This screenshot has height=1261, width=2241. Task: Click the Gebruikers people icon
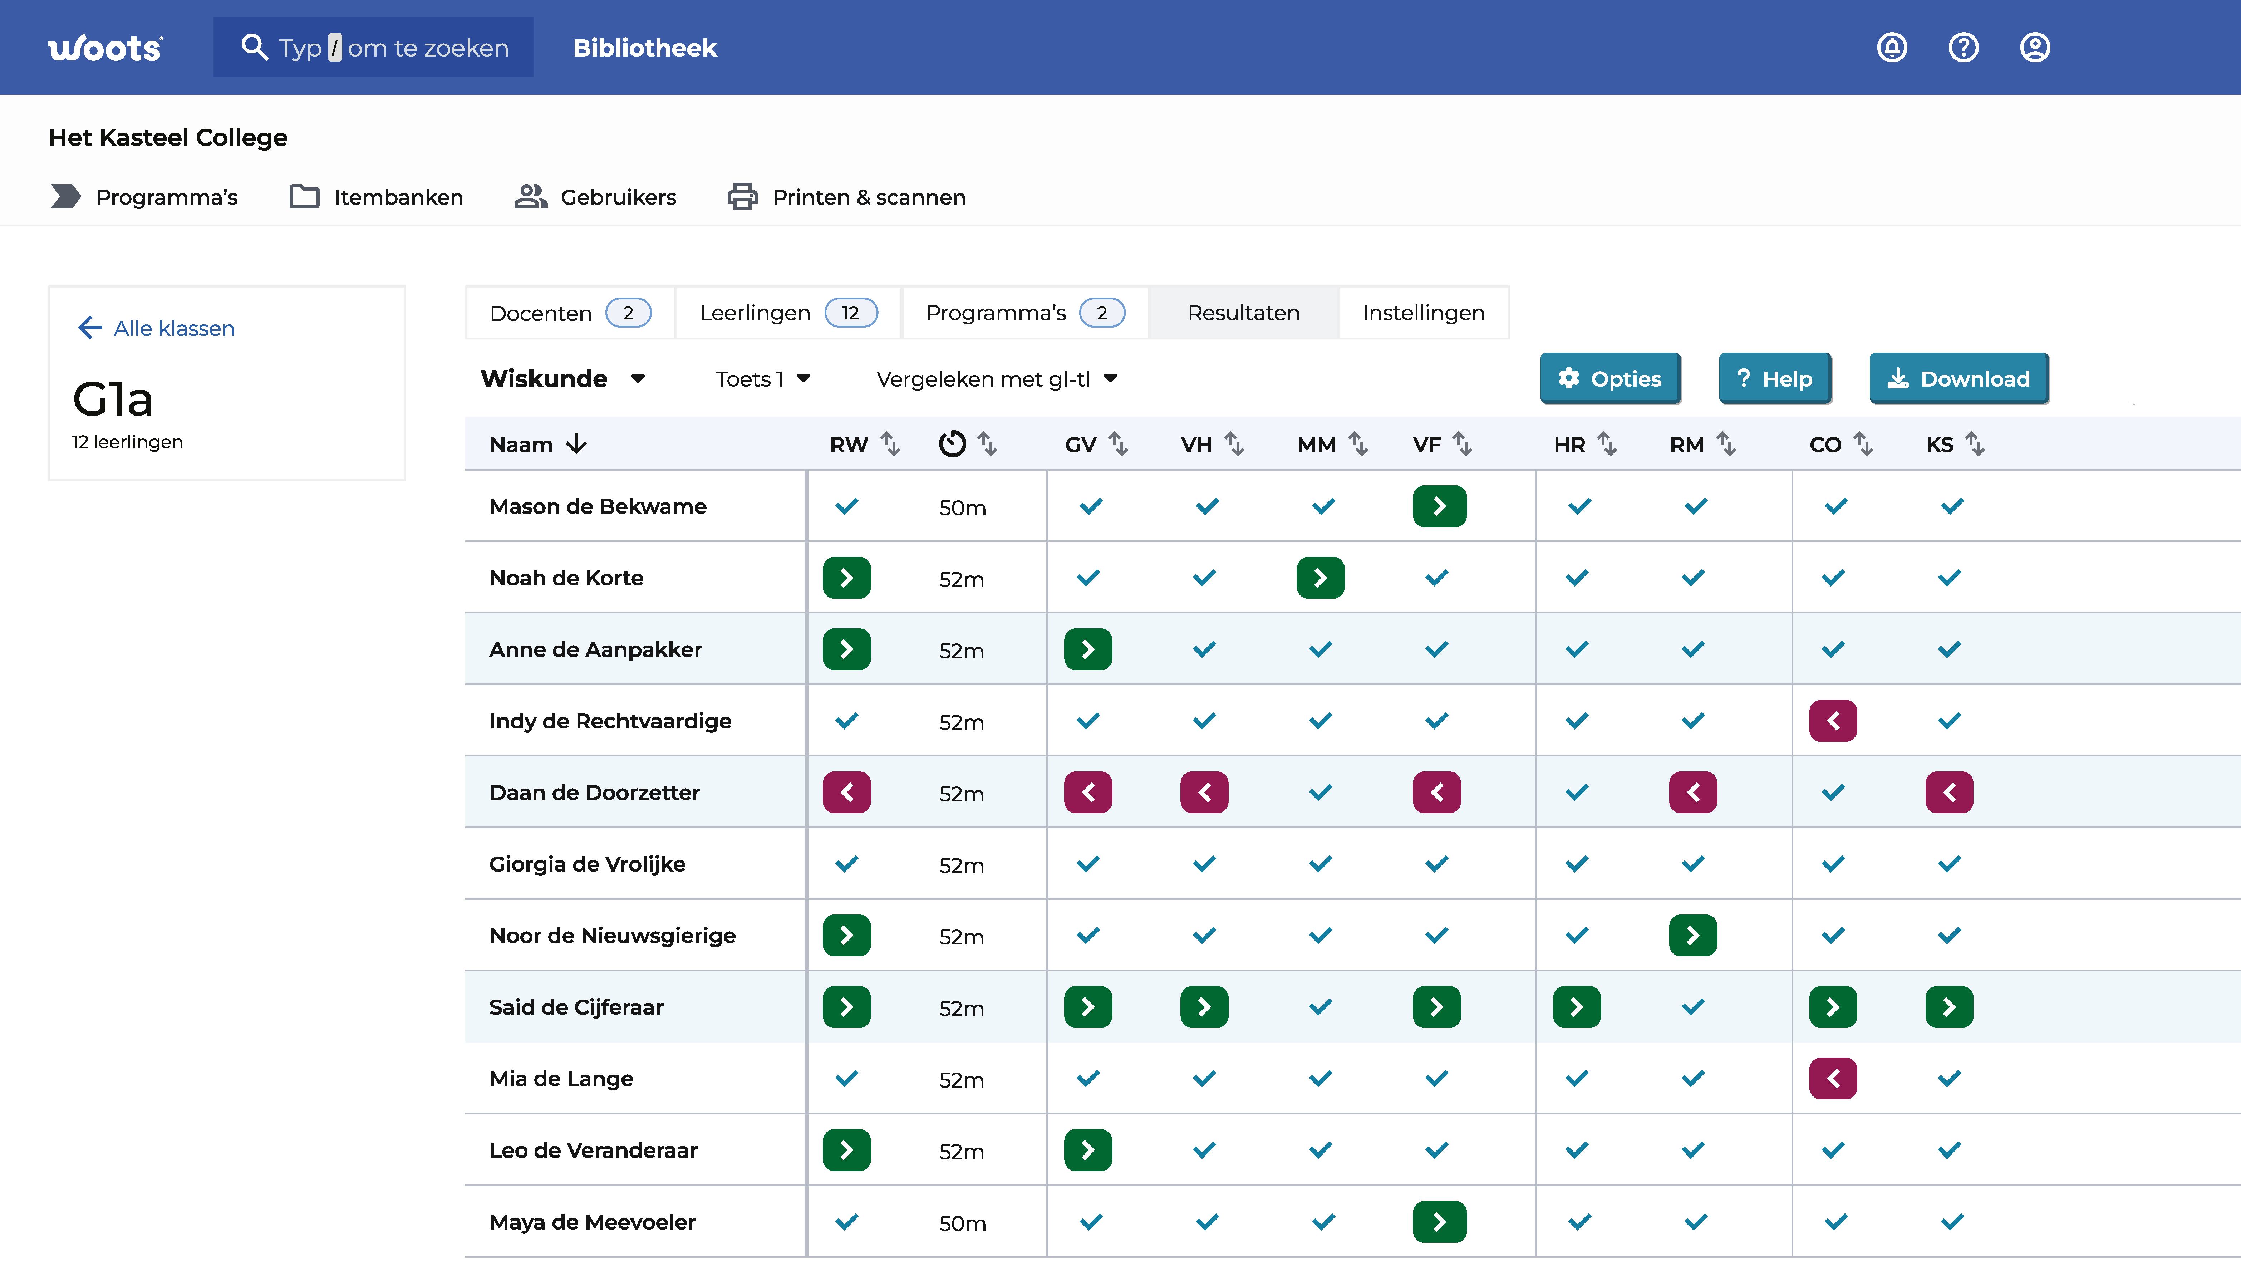[x=531, y=197]
